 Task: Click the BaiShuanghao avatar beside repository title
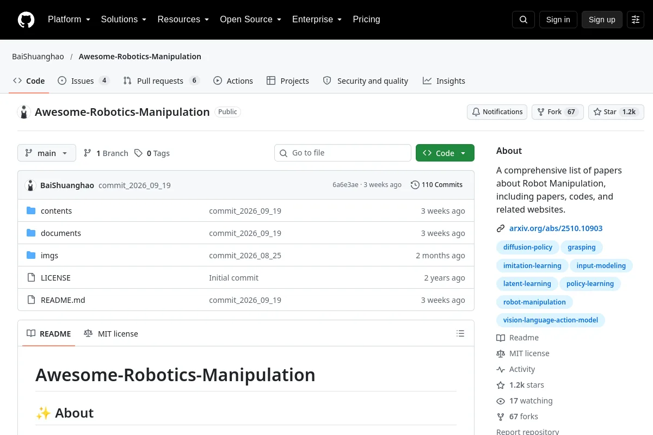tap(24, 112)
